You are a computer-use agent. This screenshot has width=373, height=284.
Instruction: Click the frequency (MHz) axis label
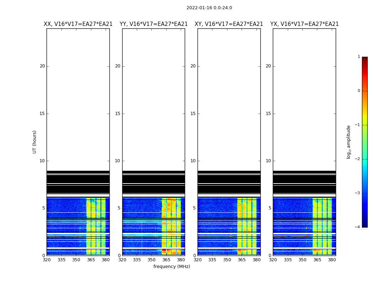[x=172, y=267]
